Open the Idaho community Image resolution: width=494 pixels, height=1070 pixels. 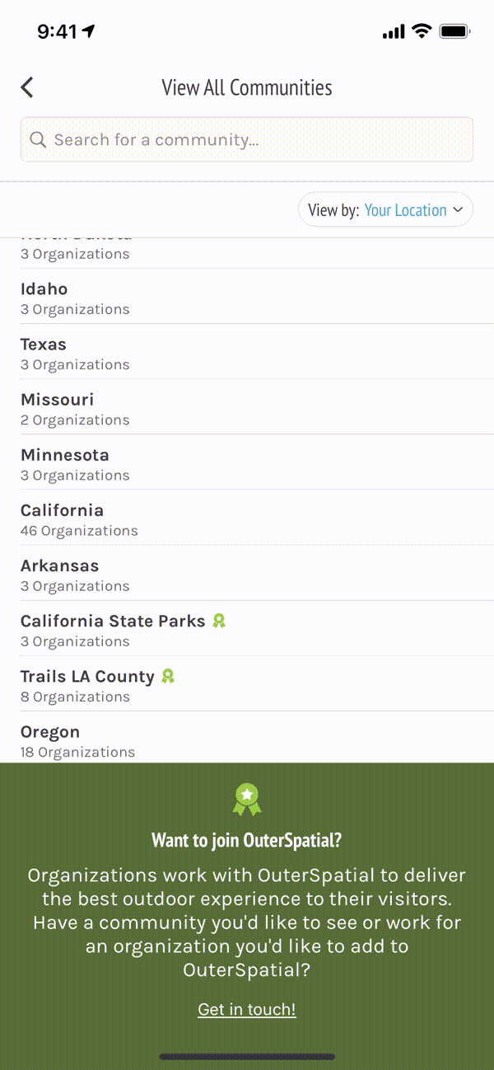pos(44,289)
